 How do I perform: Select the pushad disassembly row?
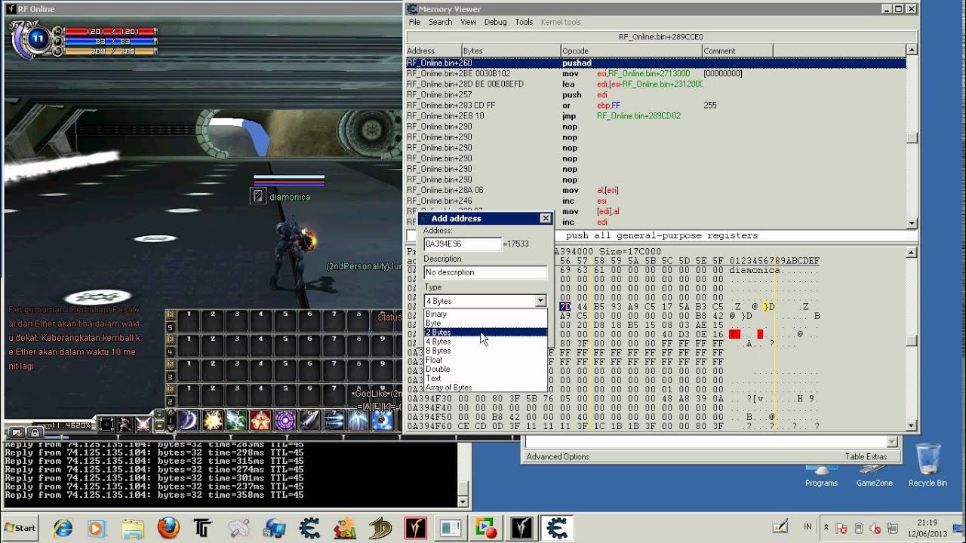[656, 63]
